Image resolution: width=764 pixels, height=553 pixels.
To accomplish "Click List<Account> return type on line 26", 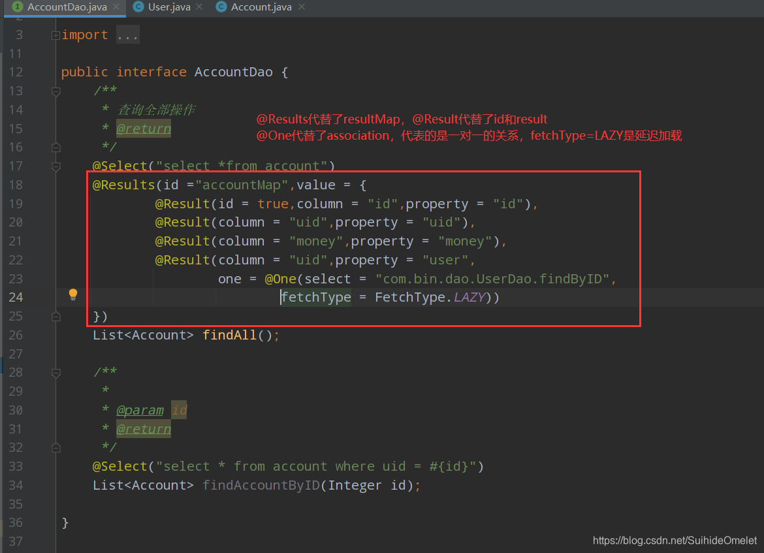I will pos(143,335).
